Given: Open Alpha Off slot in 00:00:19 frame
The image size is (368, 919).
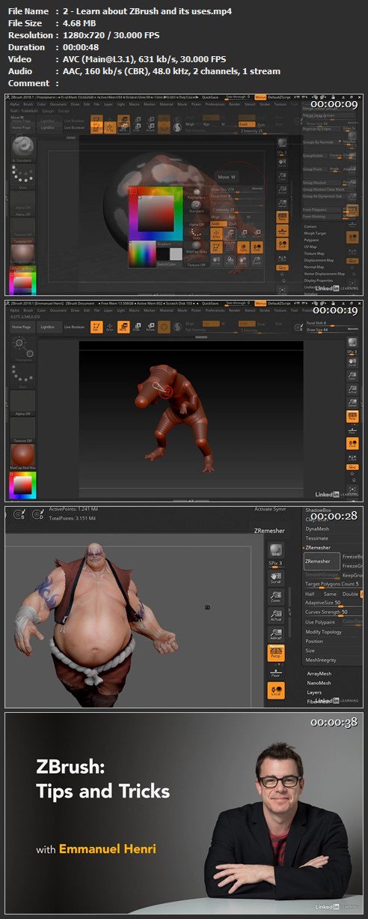Looking at the screenshot, I should coord(22,403).
